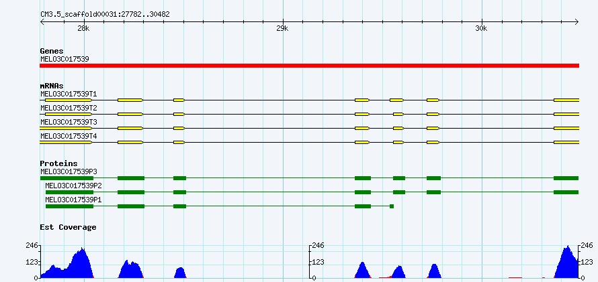Click the 30k ruler mark
598x282 pixels.
click(x=481, y=28)
